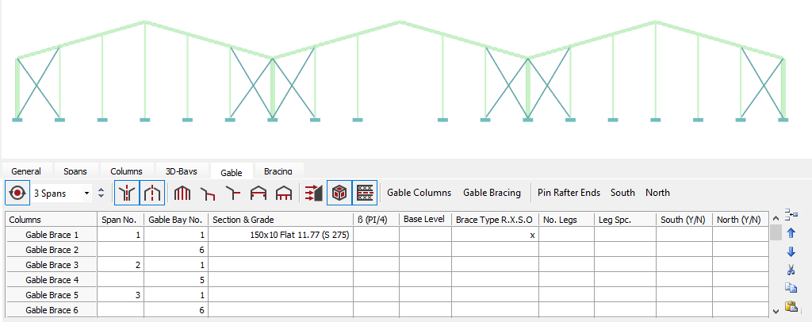The image size is (812, 322).
Task: Toggle the 3D cube view button
Action: click(339, 193)
